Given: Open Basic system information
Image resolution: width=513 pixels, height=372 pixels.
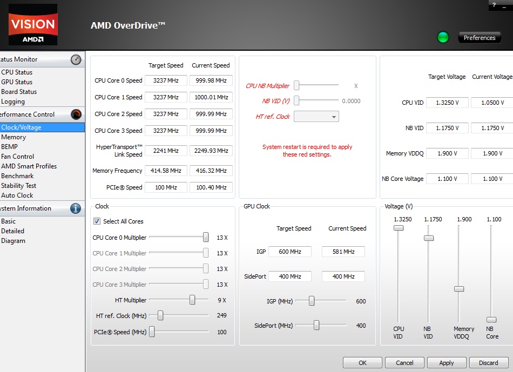Looking at the screenshot, I should pos(8,221).
